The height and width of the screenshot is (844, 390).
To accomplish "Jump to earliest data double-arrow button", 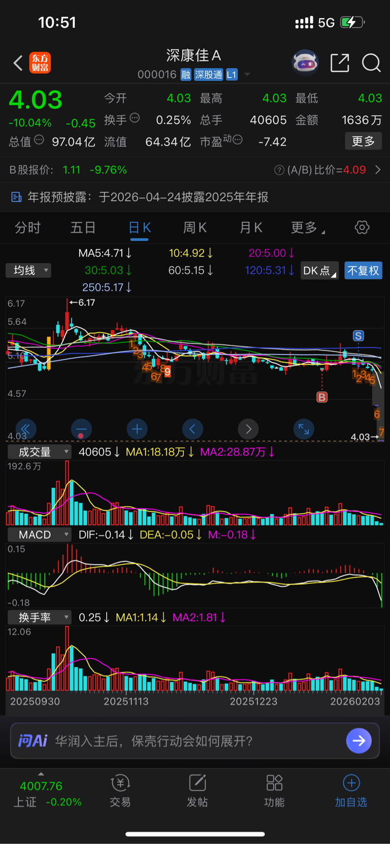I will pyautogui.click(x=25, y=430).
